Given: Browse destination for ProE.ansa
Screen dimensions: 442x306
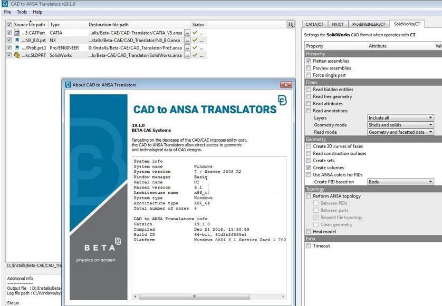Looking at the screenshot, I should point(187,48).
